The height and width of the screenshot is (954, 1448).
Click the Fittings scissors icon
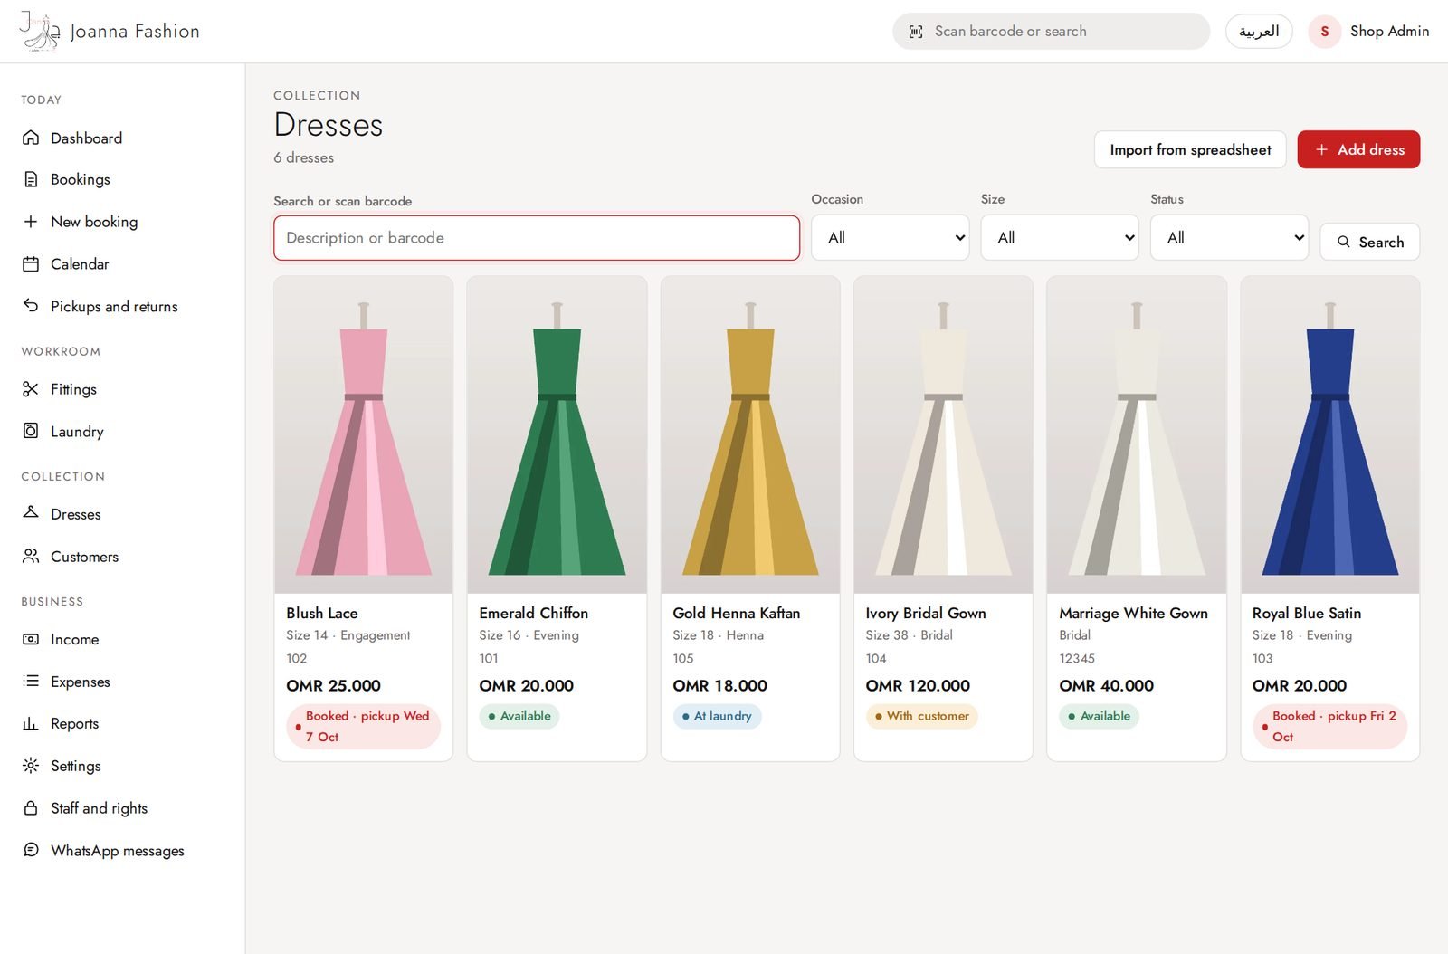pyautogui.click(x=31, y=389)
